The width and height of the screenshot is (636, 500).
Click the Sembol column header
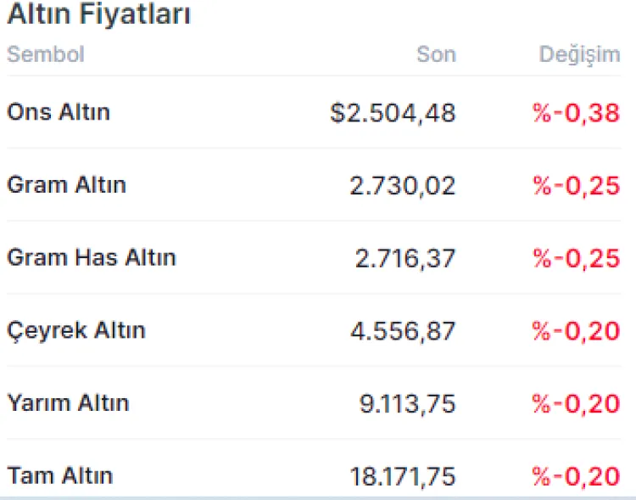pos(46,54)
